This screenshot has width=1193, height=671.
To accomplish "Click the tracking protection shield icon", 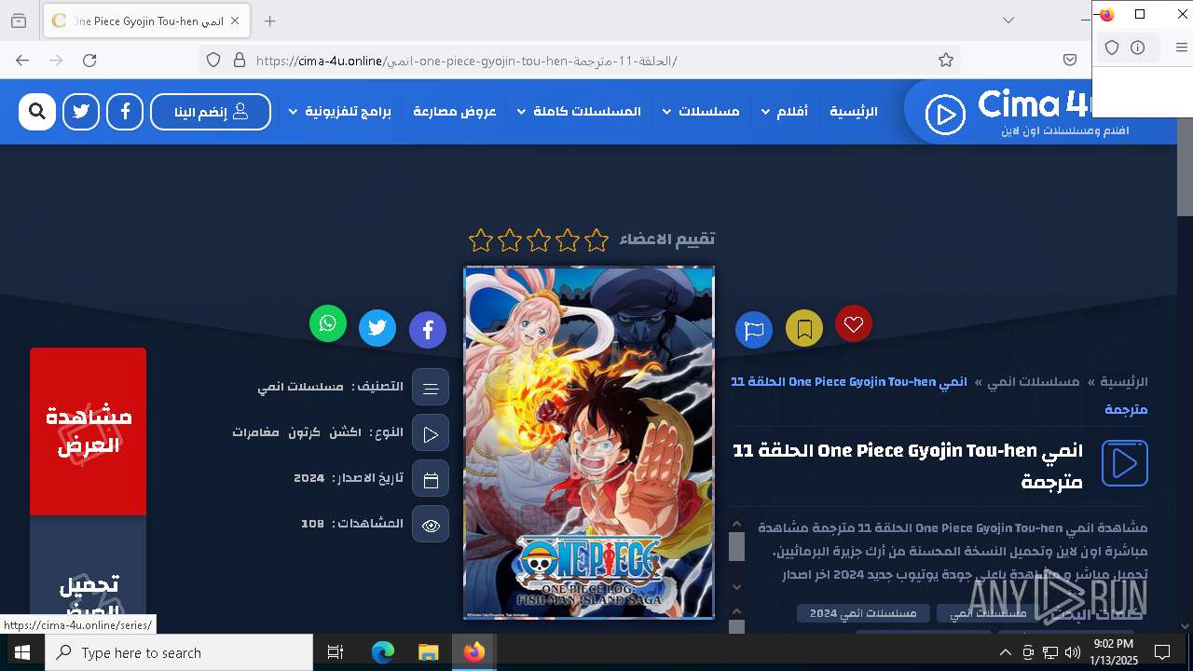I will pyautogui.click(x=213, y=61).
